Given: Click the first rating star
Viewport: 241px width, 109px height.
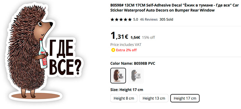Looking at the screenshot, I should coord(112,20).
